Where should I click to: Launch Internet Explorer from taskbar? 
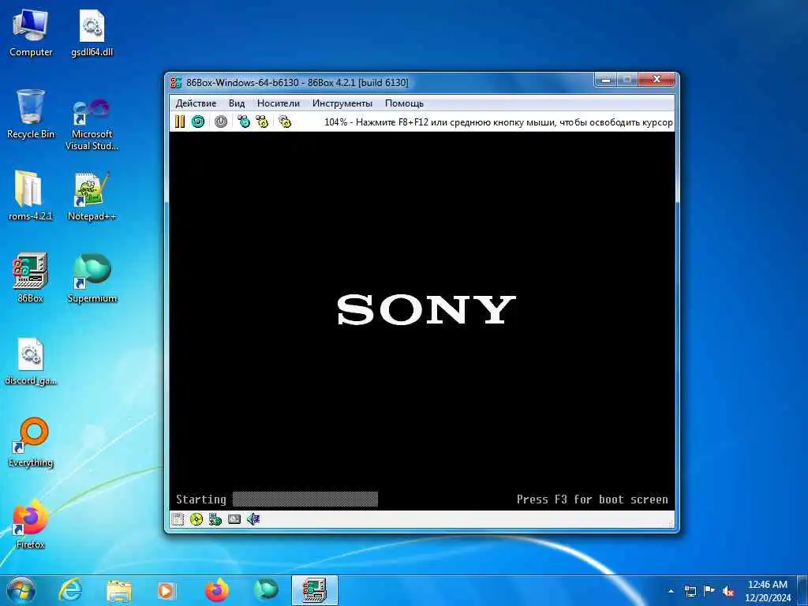click(x=70, y=590)
